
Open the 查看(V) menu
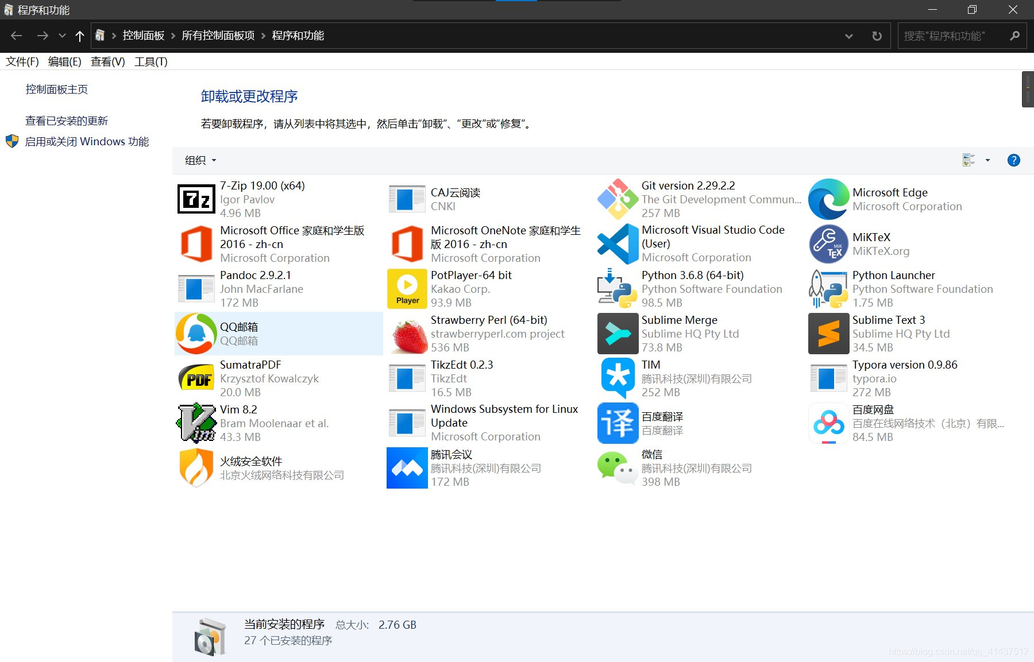click(x=107, y=61)
